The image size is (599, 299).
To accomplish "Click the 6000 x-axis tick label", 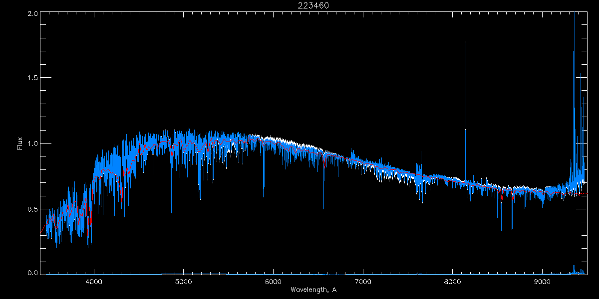I will pos(273,282).
